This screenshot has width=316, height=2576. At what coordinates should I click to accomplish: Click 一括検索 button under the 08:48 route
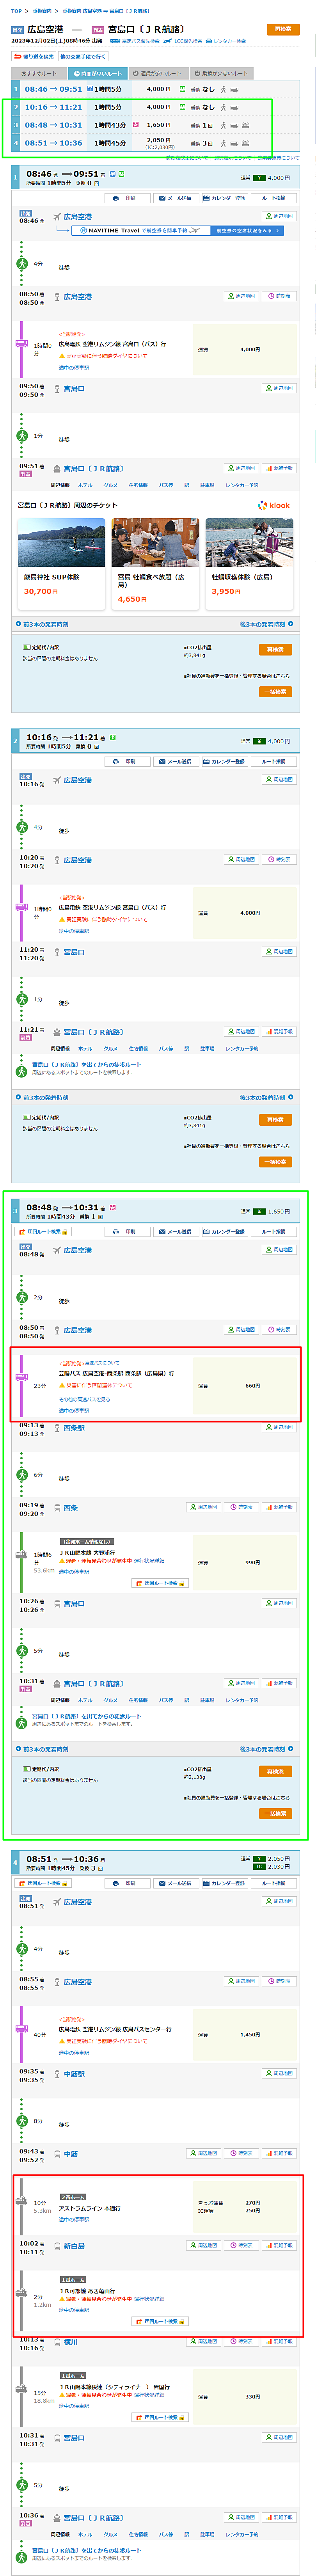tap(276, 1813)
